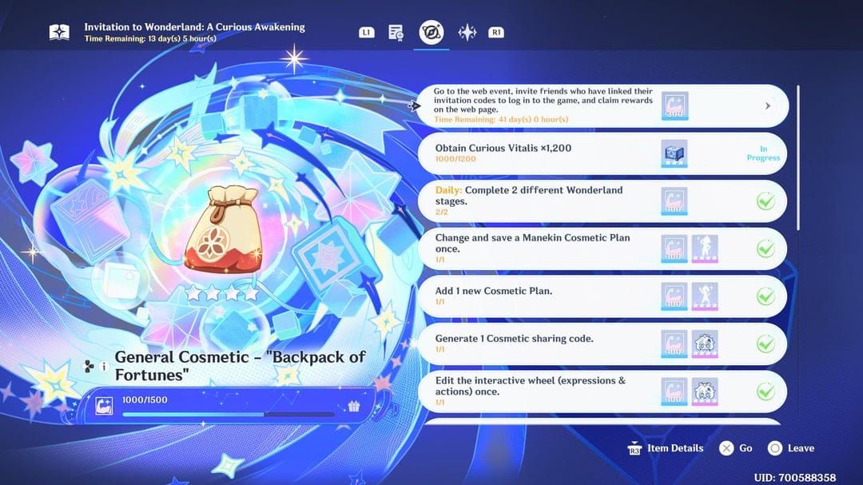This screenshot has width=863, height=485.
Task: Click the gift box icon on progress bar
Action: 354,406
